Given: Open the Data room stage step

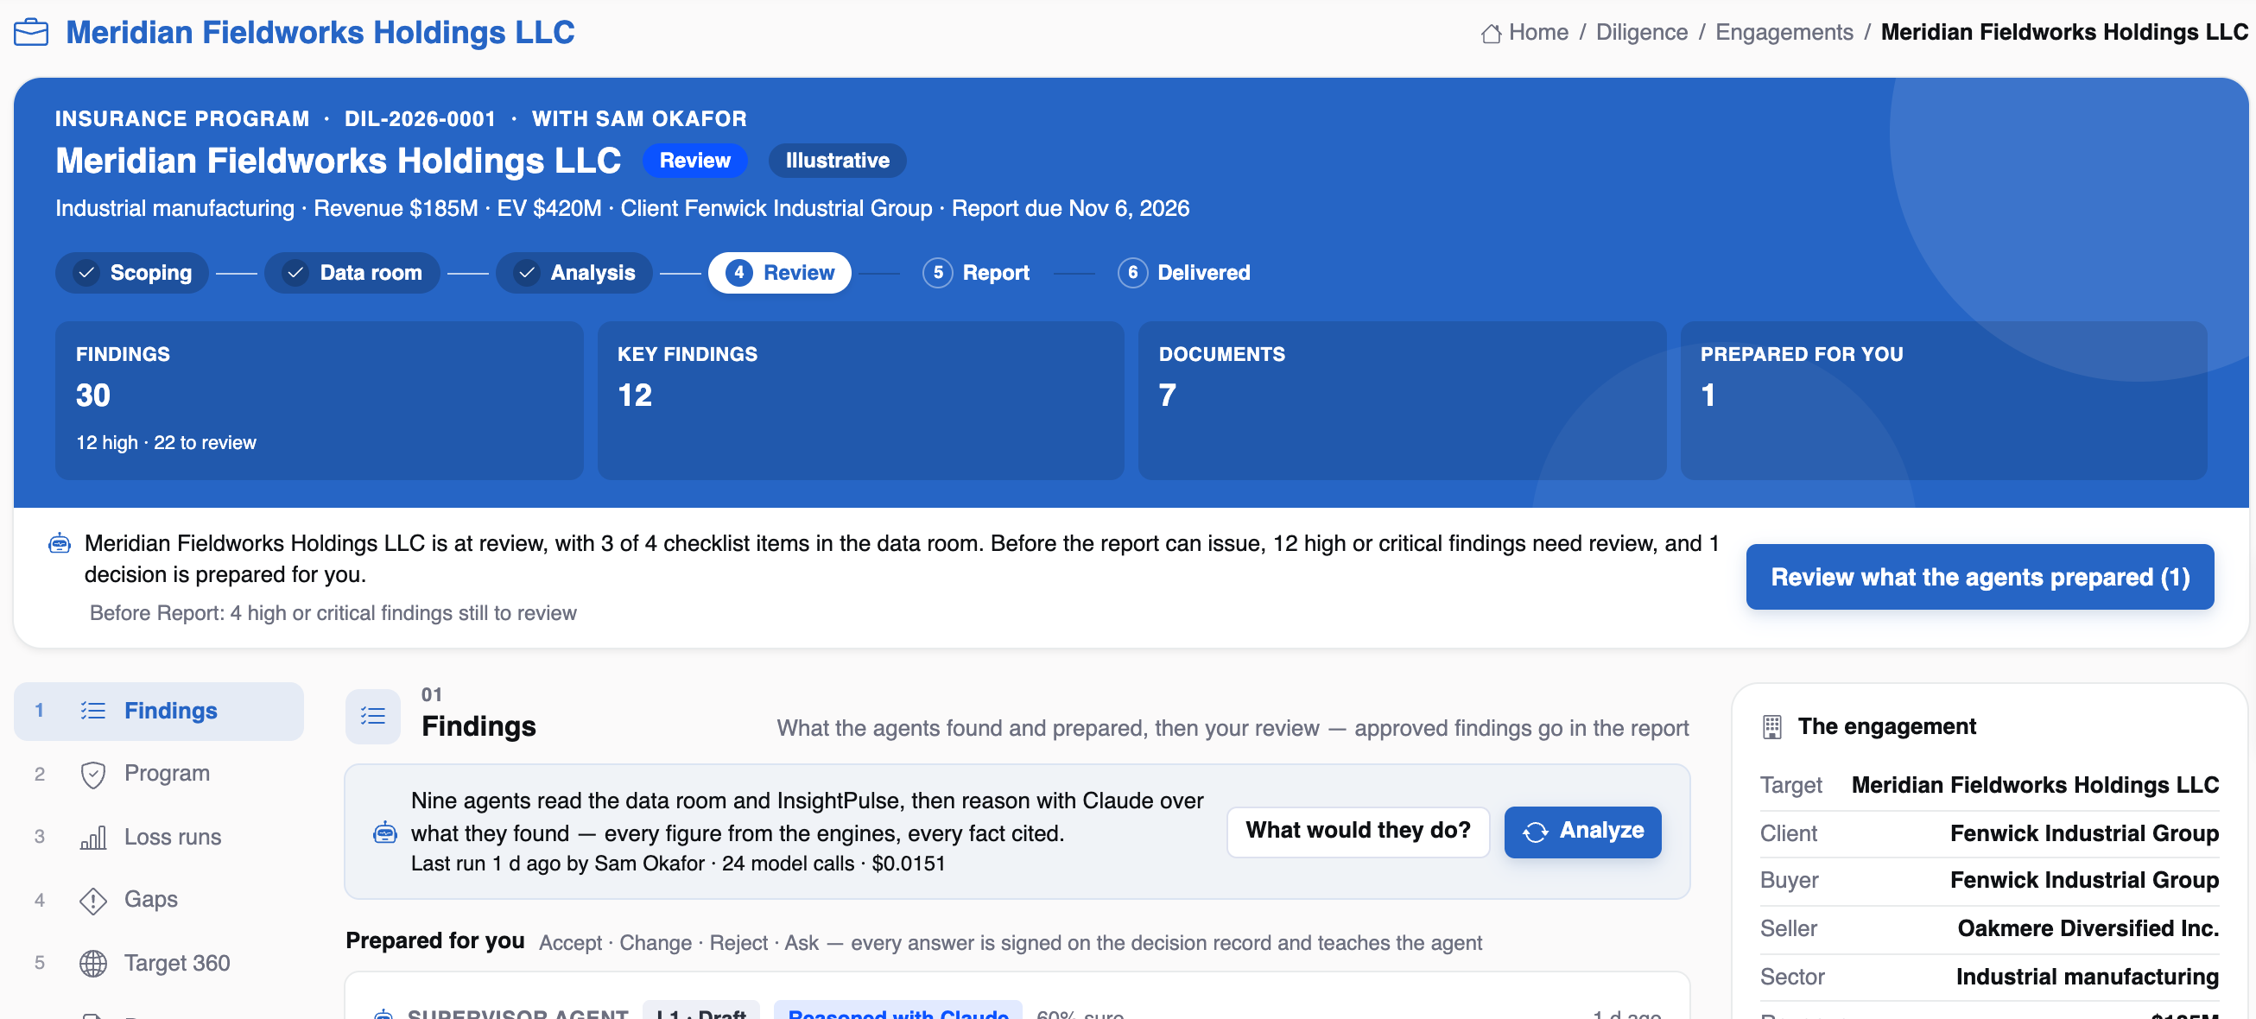Looking at the screenshot, I should coord(352,273).
